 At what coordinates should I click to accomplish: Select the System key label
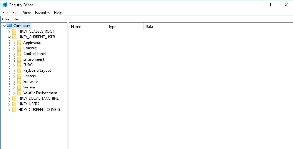coord(29,87)
